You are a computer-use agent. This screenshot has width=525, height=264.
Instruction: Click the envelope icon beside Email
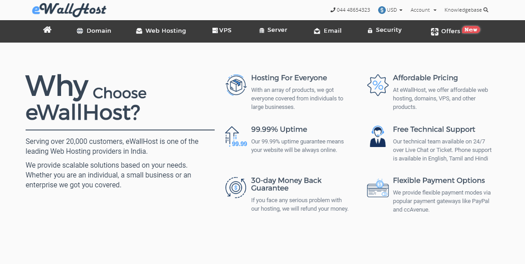[x=317, y=31]
